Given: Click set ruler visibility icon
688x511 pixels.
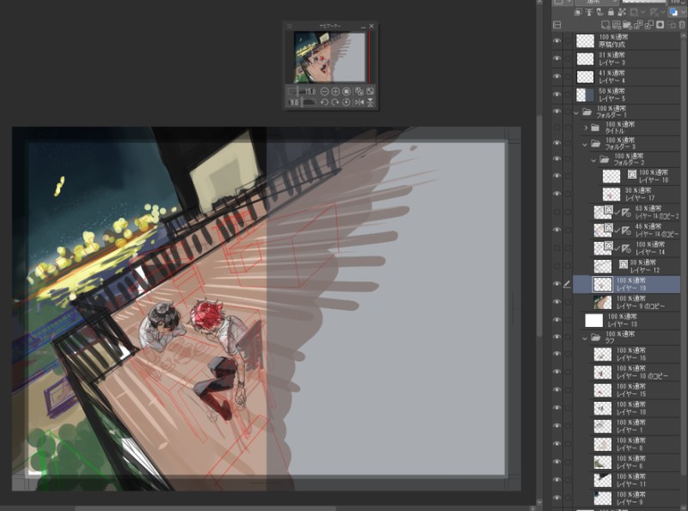Looking at the screenshot, I should 654,12.
